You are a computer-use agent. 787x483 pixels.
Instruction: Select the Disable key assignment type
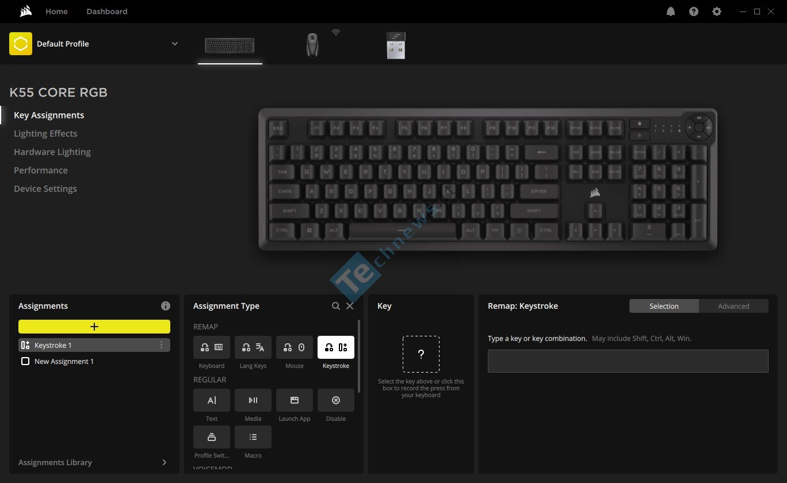335,400
